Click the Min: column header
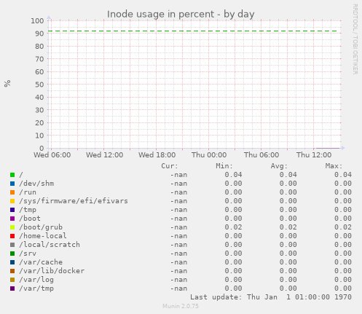The height and width of the screenshot is (314, 362). tap(224, 166)
